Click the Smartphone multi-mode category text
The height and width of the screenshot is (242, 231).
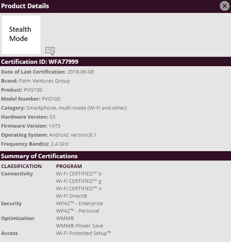77,108
